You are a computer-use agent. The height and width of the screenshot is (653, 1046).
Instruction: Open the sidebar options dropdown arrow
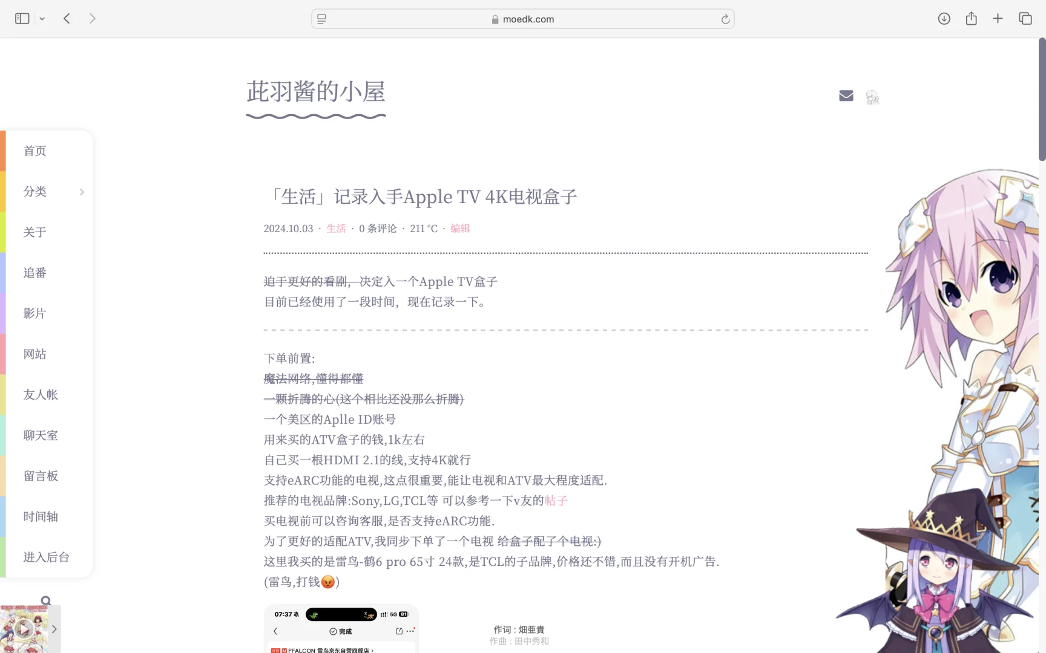coord(42,18)
